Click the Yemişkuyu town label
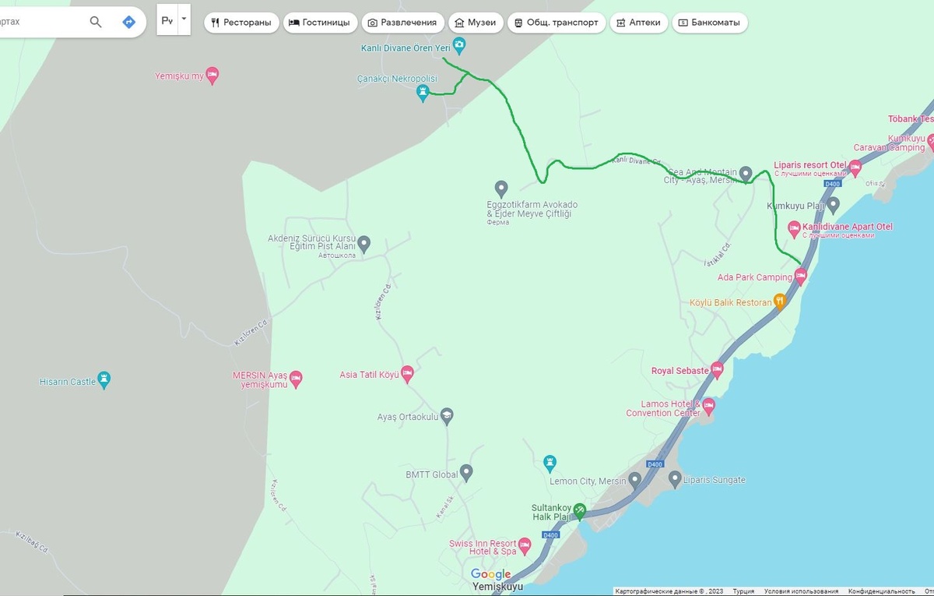This screenshot has width=934, height=596. pyautogui.click(x=498, y=587)
